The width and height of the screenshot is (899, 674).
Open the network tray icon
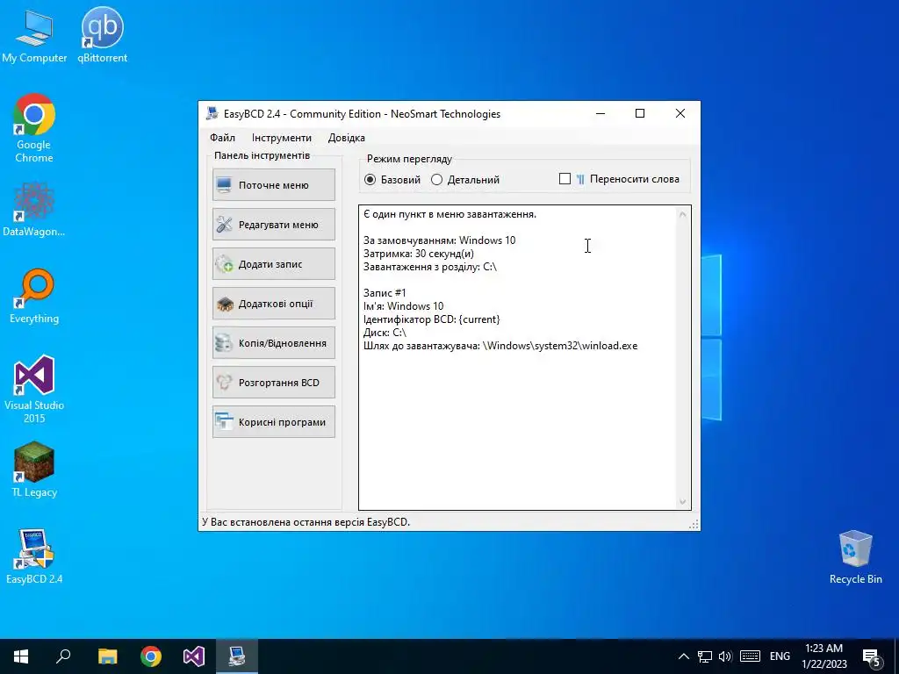click(x=705, y=656)
